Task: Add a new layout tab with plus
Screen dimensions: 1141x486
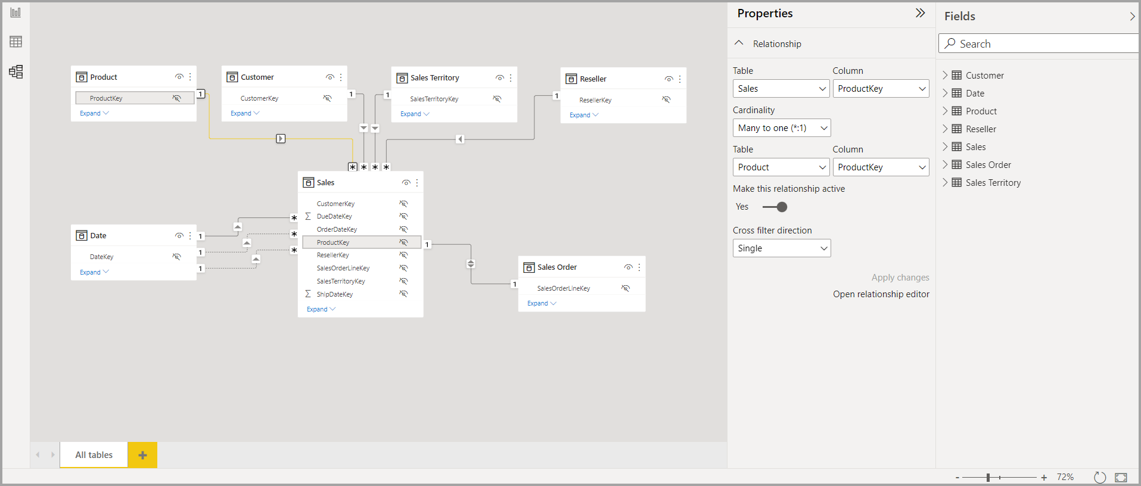Action: point(142,455)
